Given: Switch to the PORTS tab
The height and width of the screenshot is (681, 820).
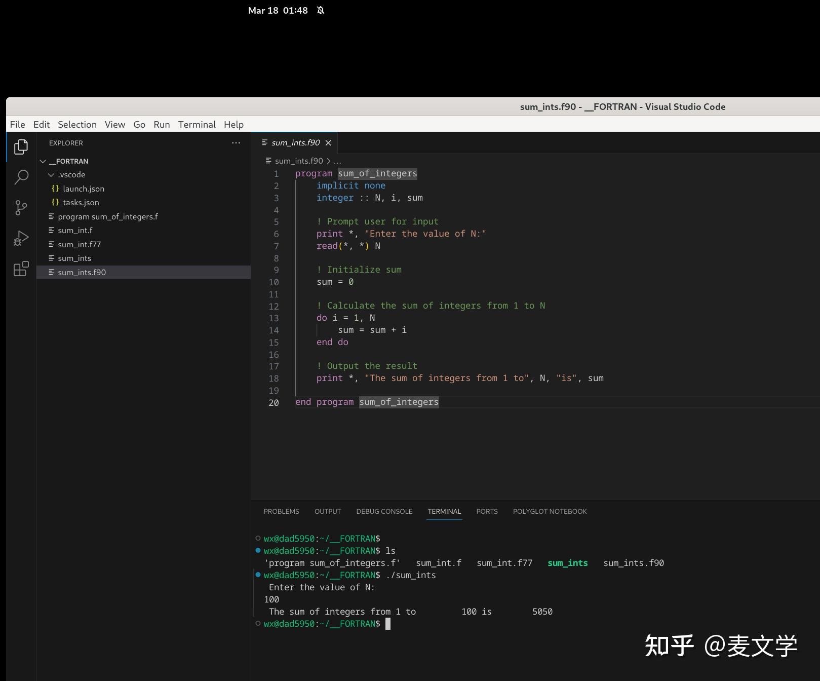Looking at the screenshot, I should tap(486, 511).
